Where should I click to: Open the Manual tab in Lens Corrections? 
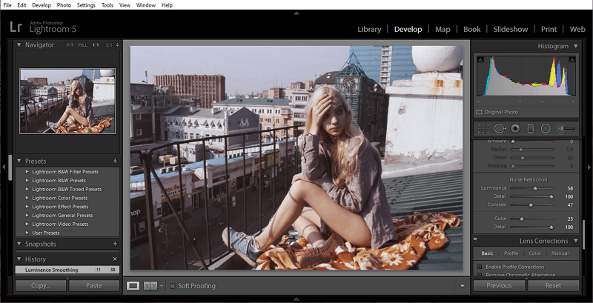560,253
